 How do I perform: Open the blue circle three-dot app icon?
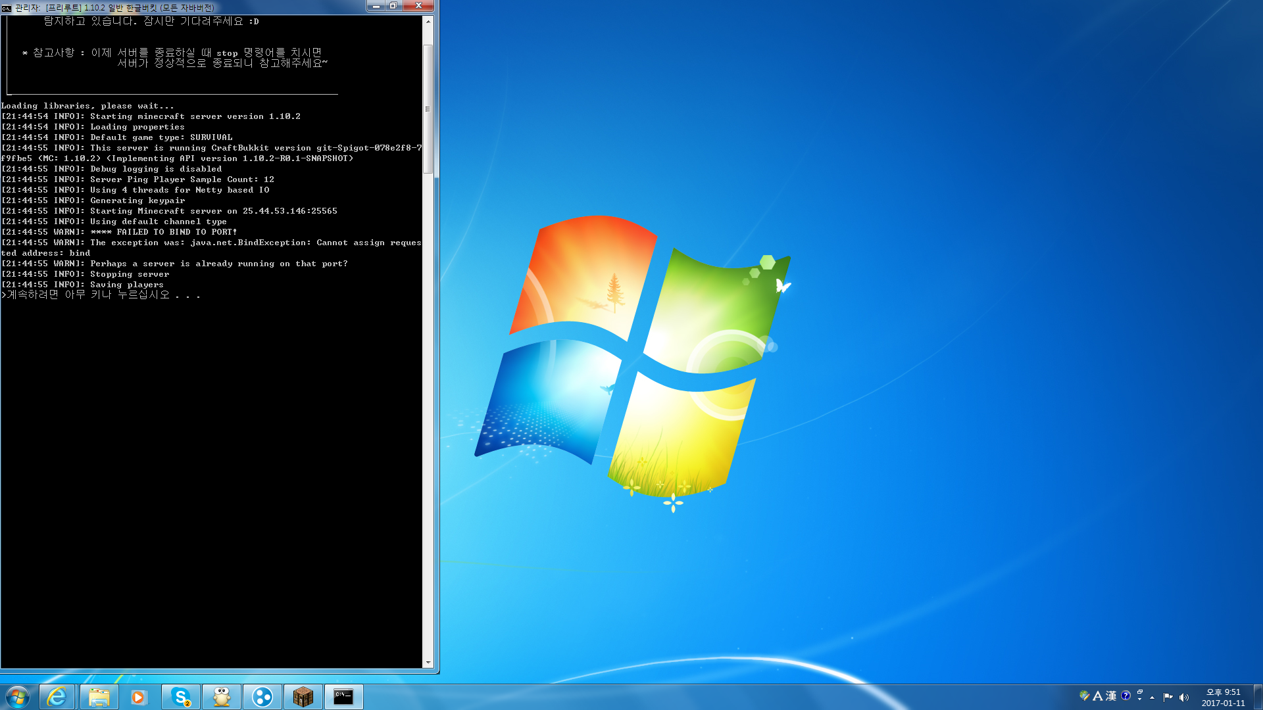tap(262, 697)
